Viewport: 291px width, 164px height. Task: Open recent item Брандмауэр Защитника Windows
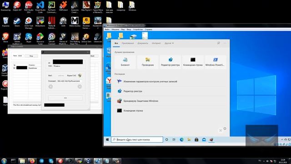(170, 101)
